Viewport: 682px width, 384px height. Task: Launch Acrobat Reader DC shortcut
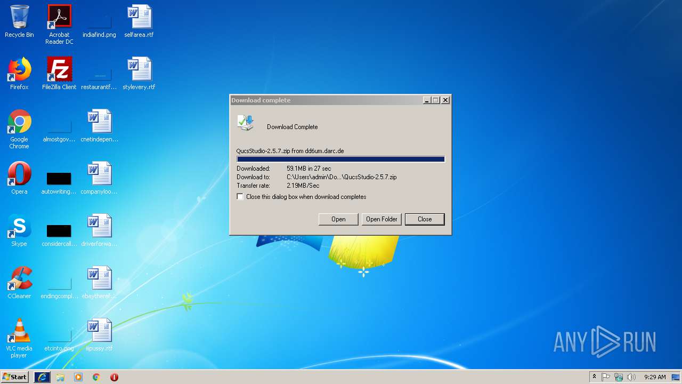(x=59, y=25)
